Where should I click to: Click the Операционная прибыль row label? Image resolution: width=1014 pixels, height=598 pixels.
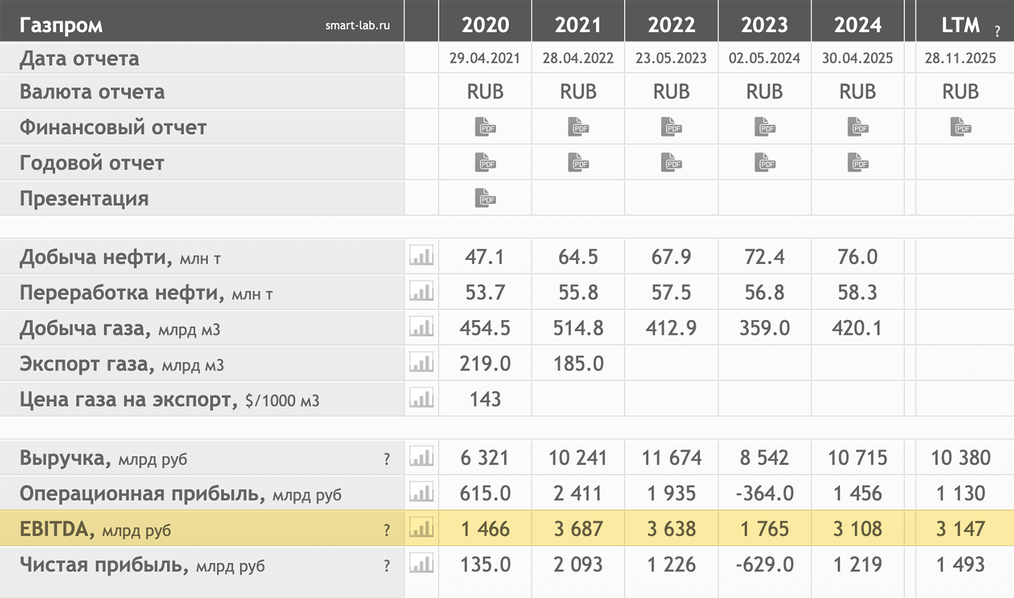(180, 494)
